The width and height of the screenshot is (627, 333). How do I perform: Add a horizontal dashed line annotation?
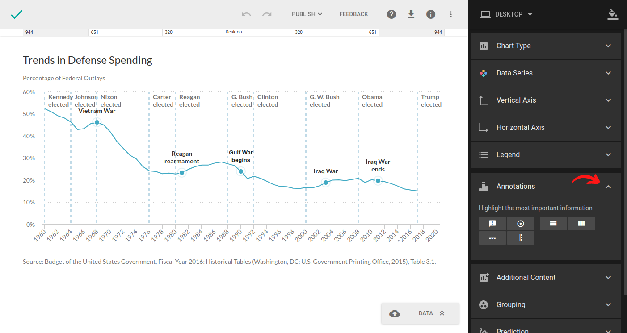(492, 238)
